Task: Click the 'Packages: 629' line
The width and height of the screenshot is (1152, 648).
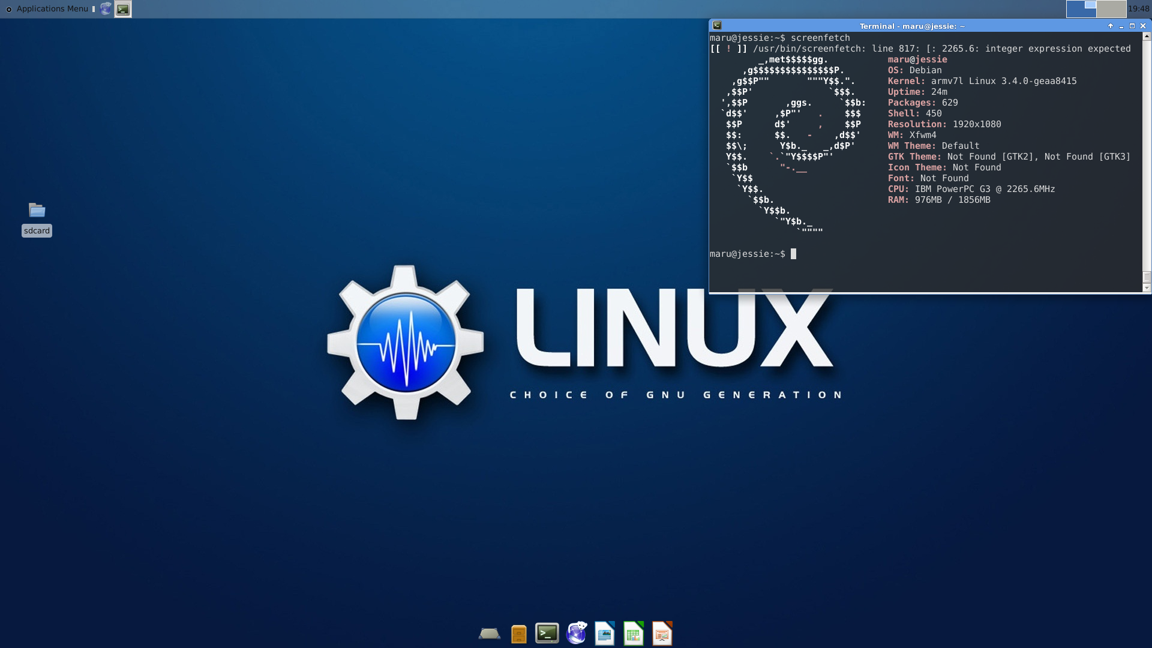Action: (923, 103)
